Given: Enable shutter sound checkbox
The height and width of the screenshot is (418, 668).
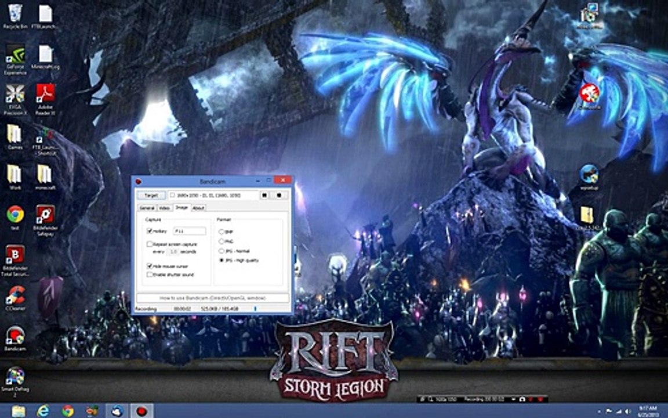Looking at the screenshot, I should pyautogui.click(x=150, y=275).
